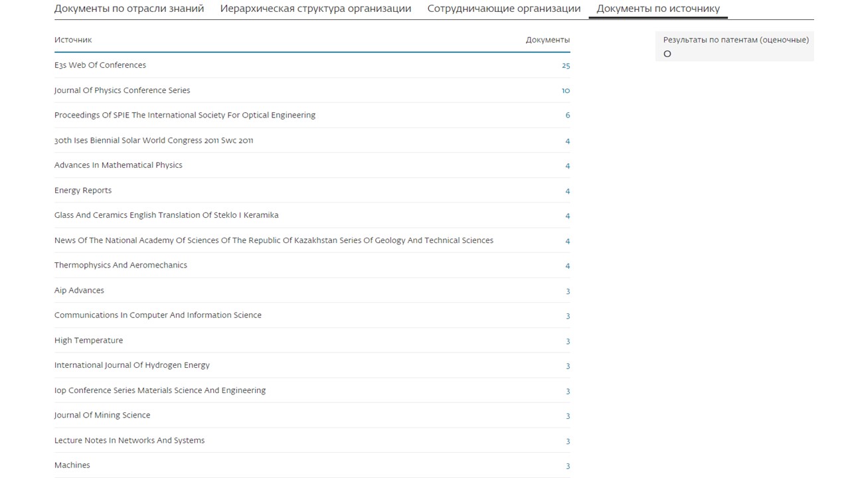
Task: Click the Документы по источнику tab
Action: [x=657, y=9]
